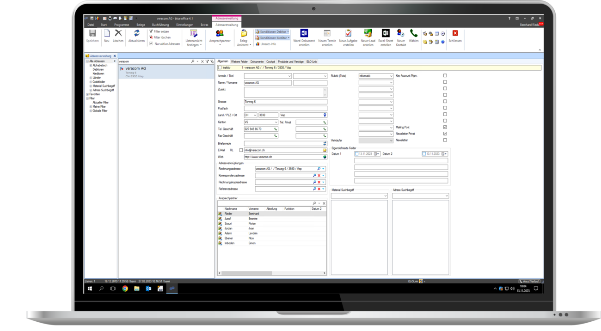The image size is (601, 331).
Task: Open the Datei menu
Action: [91, 25]
